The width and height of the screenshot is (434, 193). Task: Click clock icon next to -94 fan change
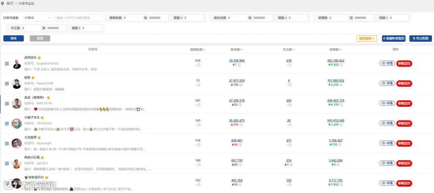240,144
